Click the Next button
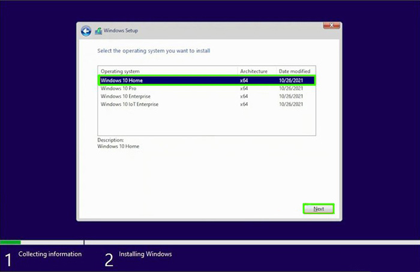This screenshot has width=420, height=272. [x=319, y=209]
